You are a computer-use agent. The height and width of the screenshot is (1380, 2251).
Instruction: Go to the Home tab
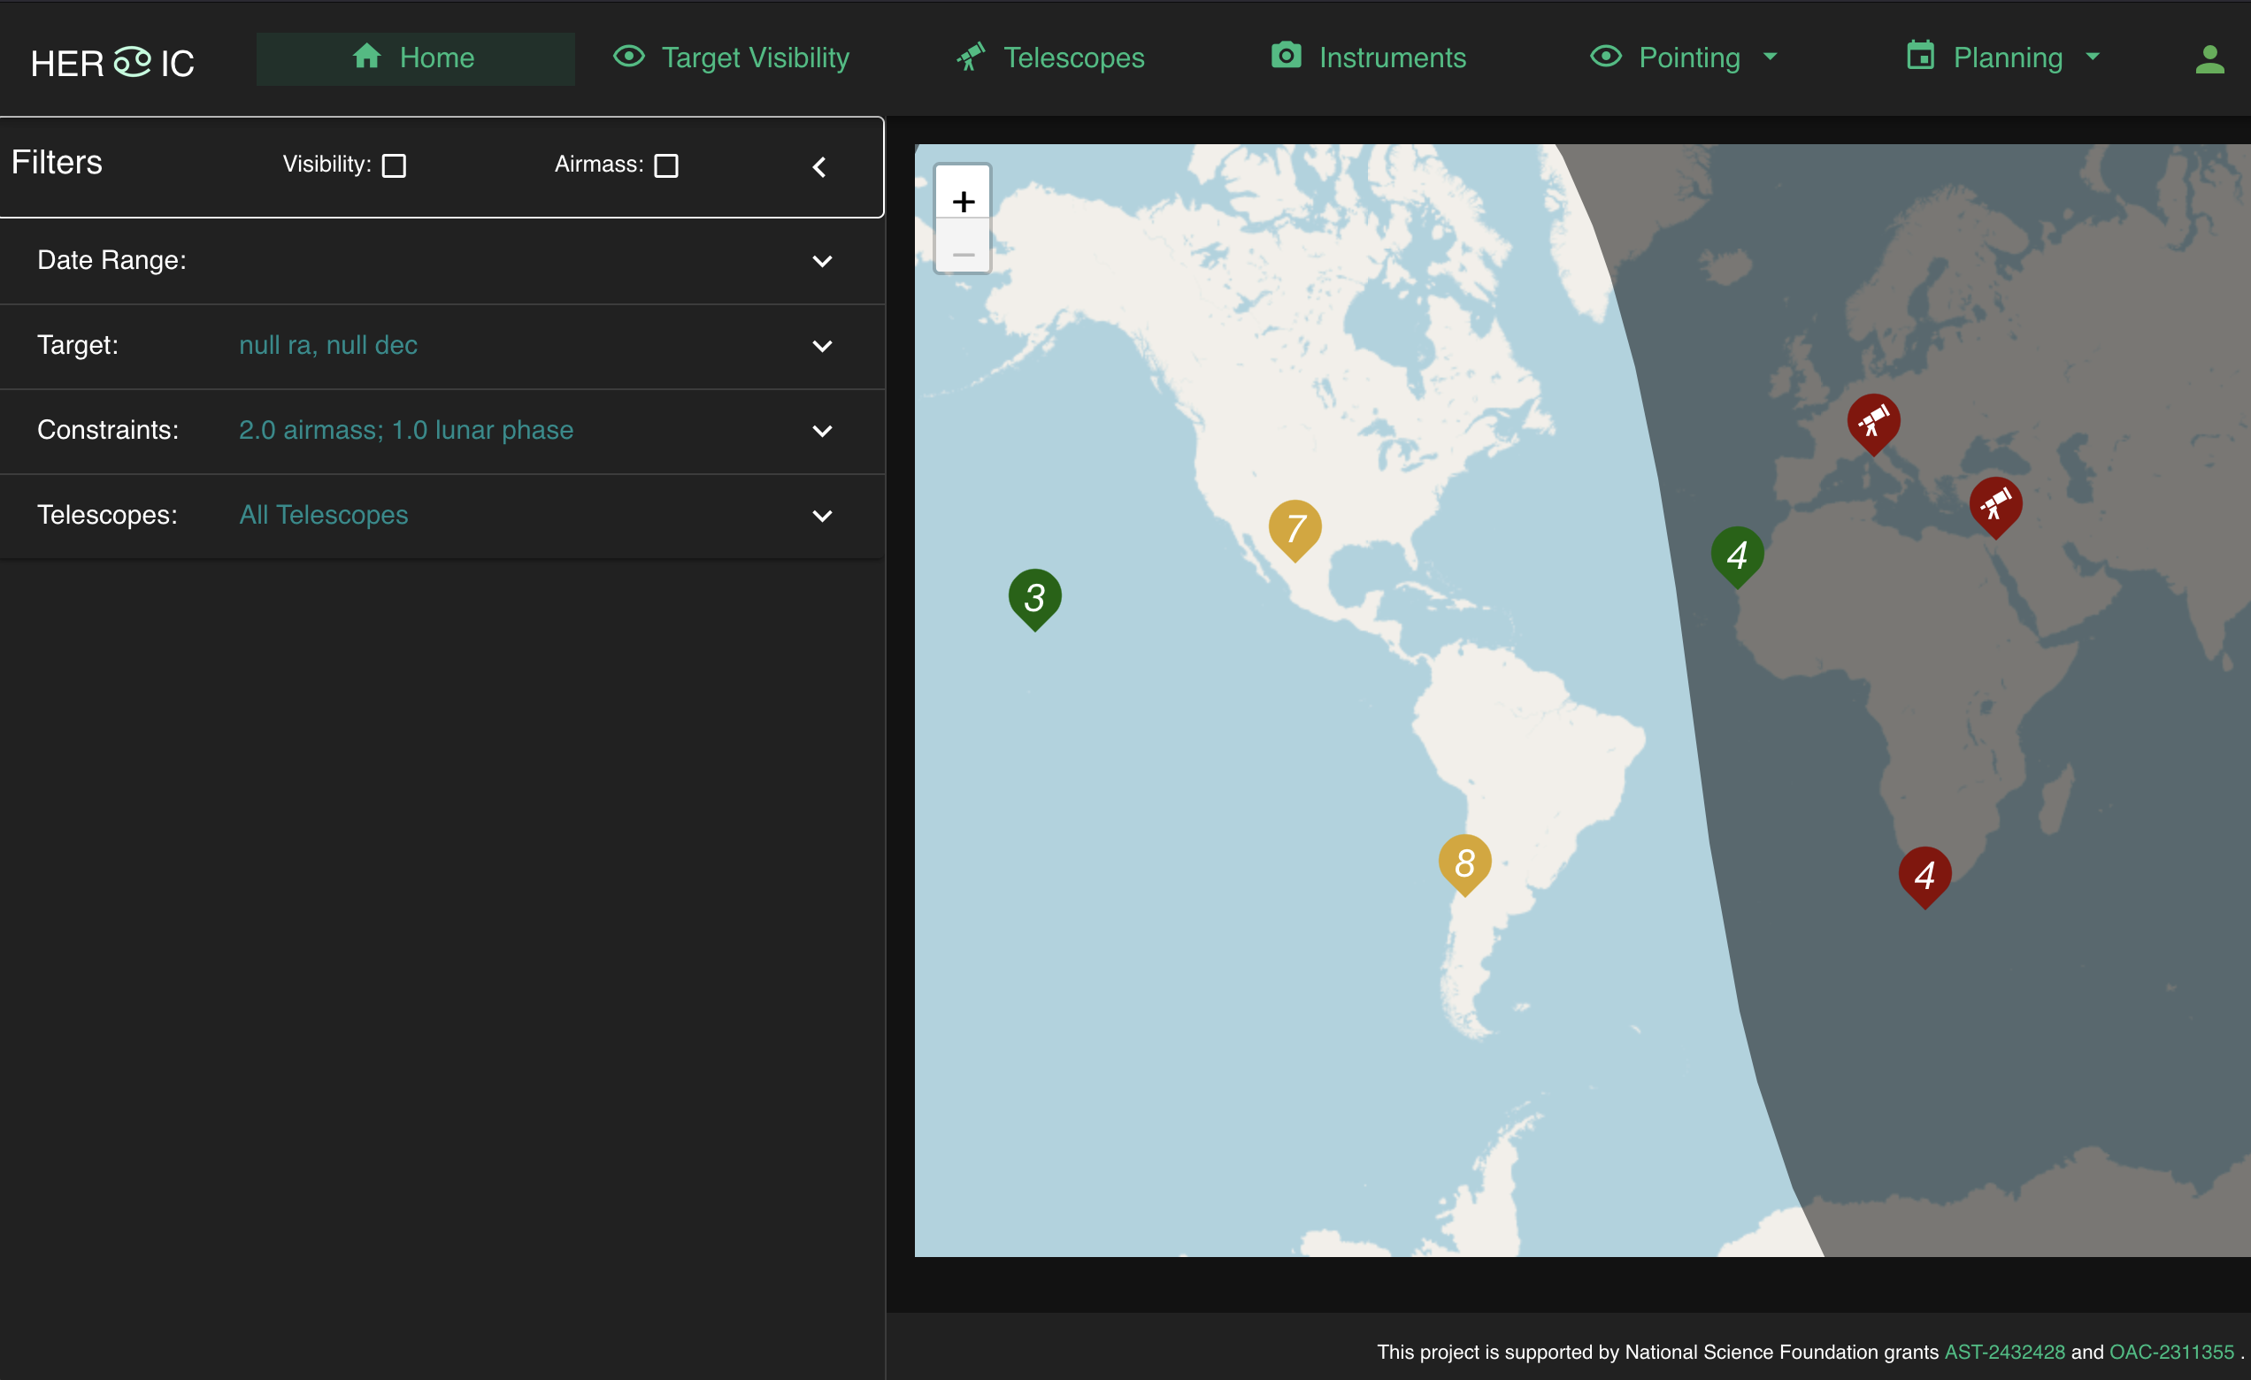(x=415, y=58)
